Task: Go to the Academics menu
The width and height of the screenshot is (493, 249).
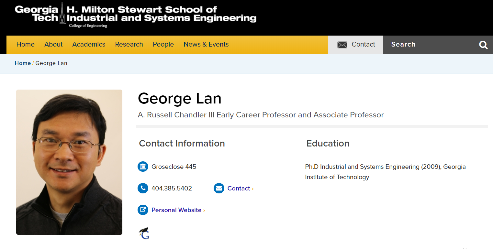Action: [x=89, y=45]
